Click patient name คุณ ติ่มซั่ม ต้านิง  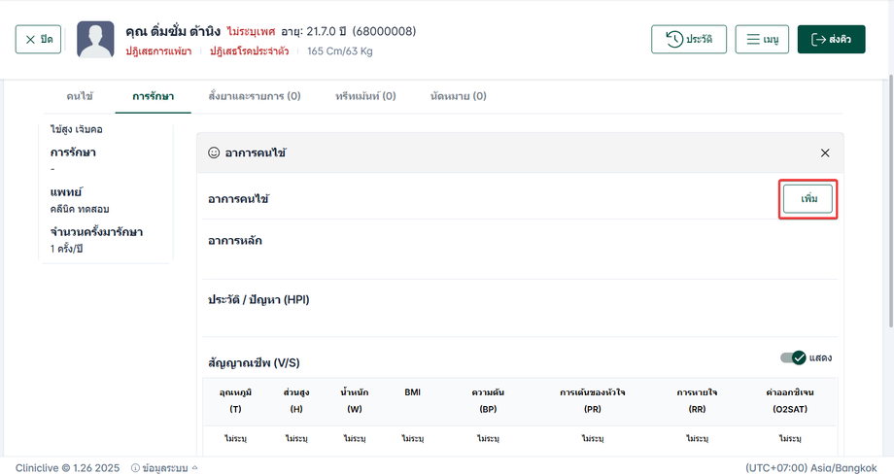[x=173, y=31]
